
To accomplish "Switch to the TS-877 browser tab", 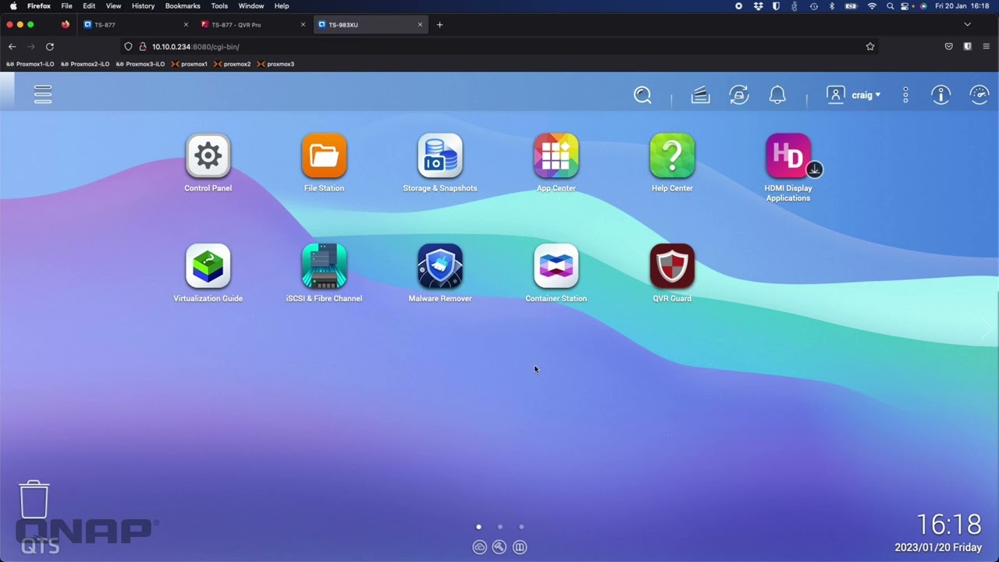I will [134, 25].
